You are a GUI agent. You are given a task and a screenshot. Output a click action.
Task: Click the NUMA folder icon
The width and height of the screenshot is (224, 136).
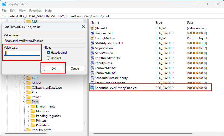[28, 83]
